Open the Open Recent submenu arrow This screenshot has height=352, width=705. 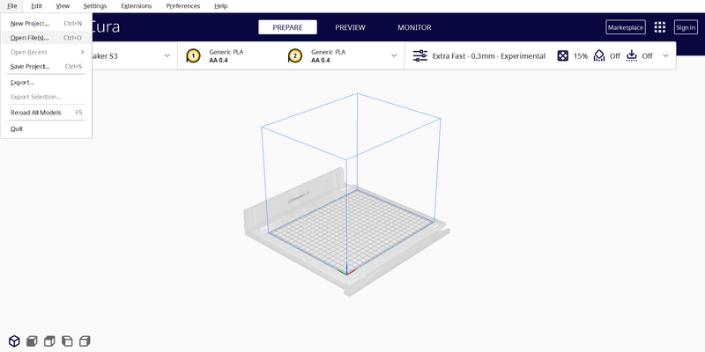tap(83, 52)
